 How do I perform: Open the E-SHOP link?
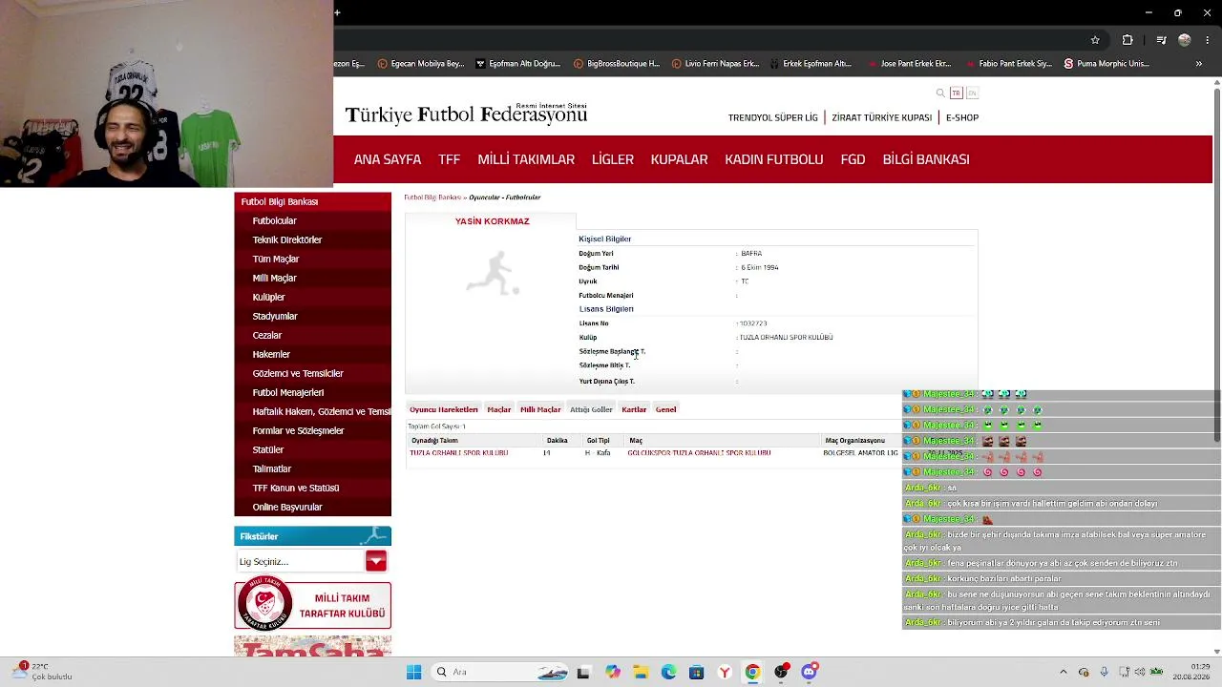[x=962, y=117]
